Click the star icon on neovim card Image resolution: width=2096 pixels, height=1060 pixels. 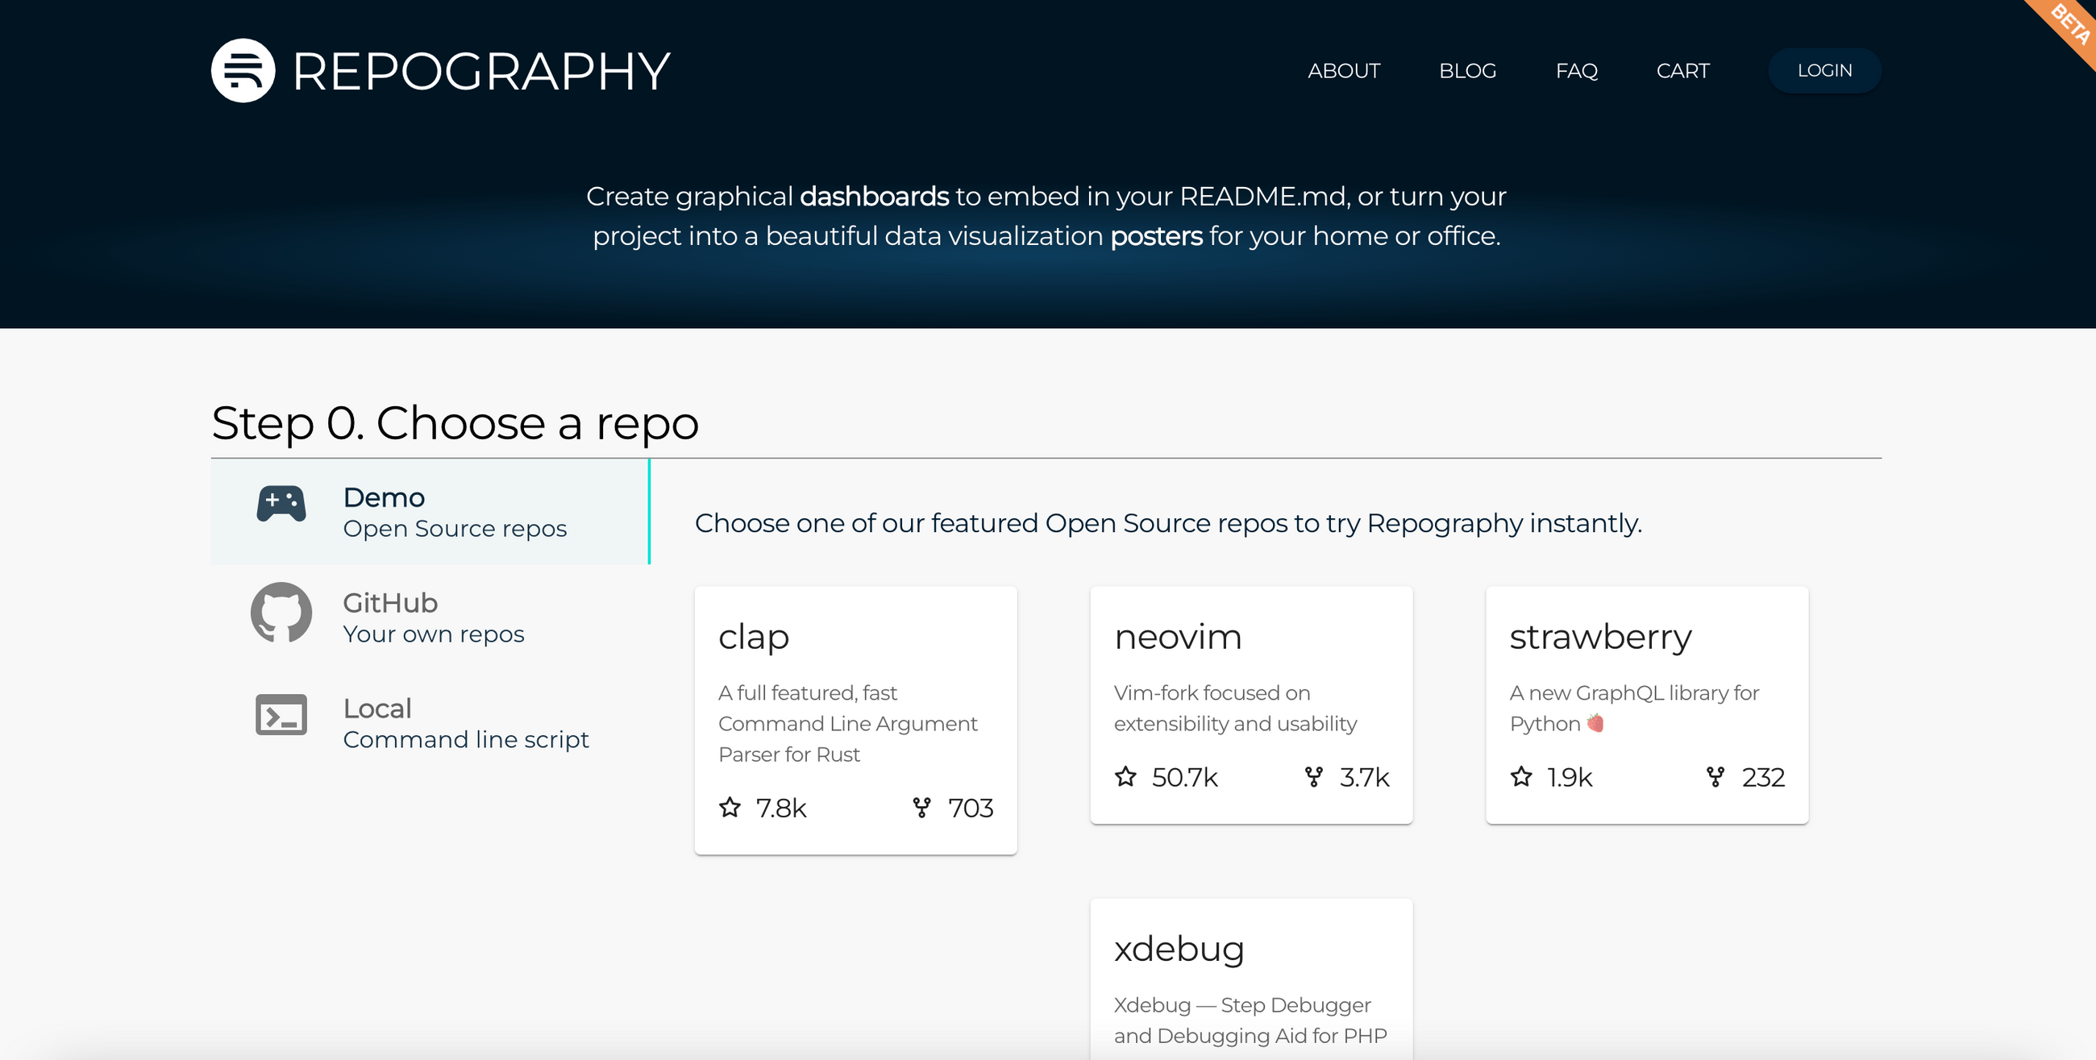click(x=1125, y=777)
